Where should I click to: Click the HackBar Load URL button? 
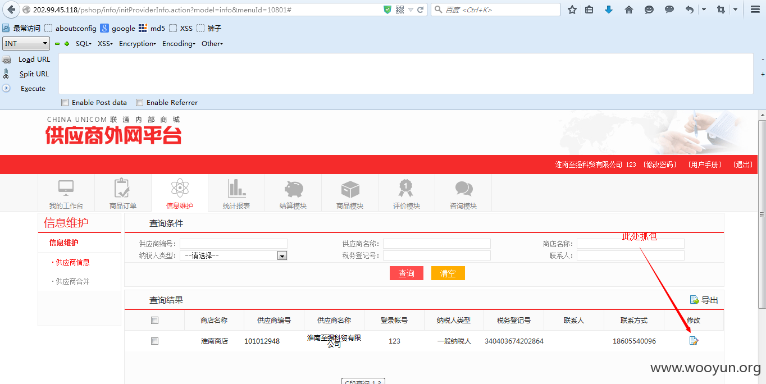34,60
